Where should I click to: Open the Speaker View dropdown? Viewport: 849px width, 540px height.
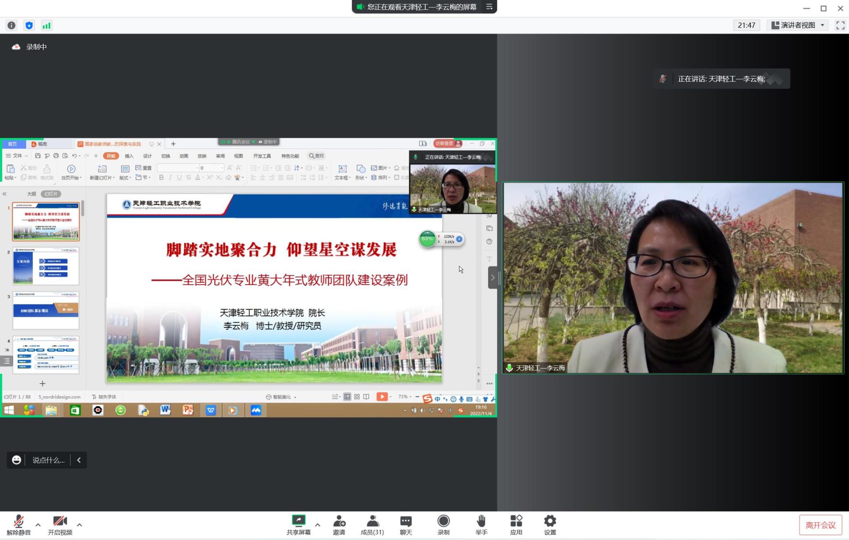tap(797, 25)
